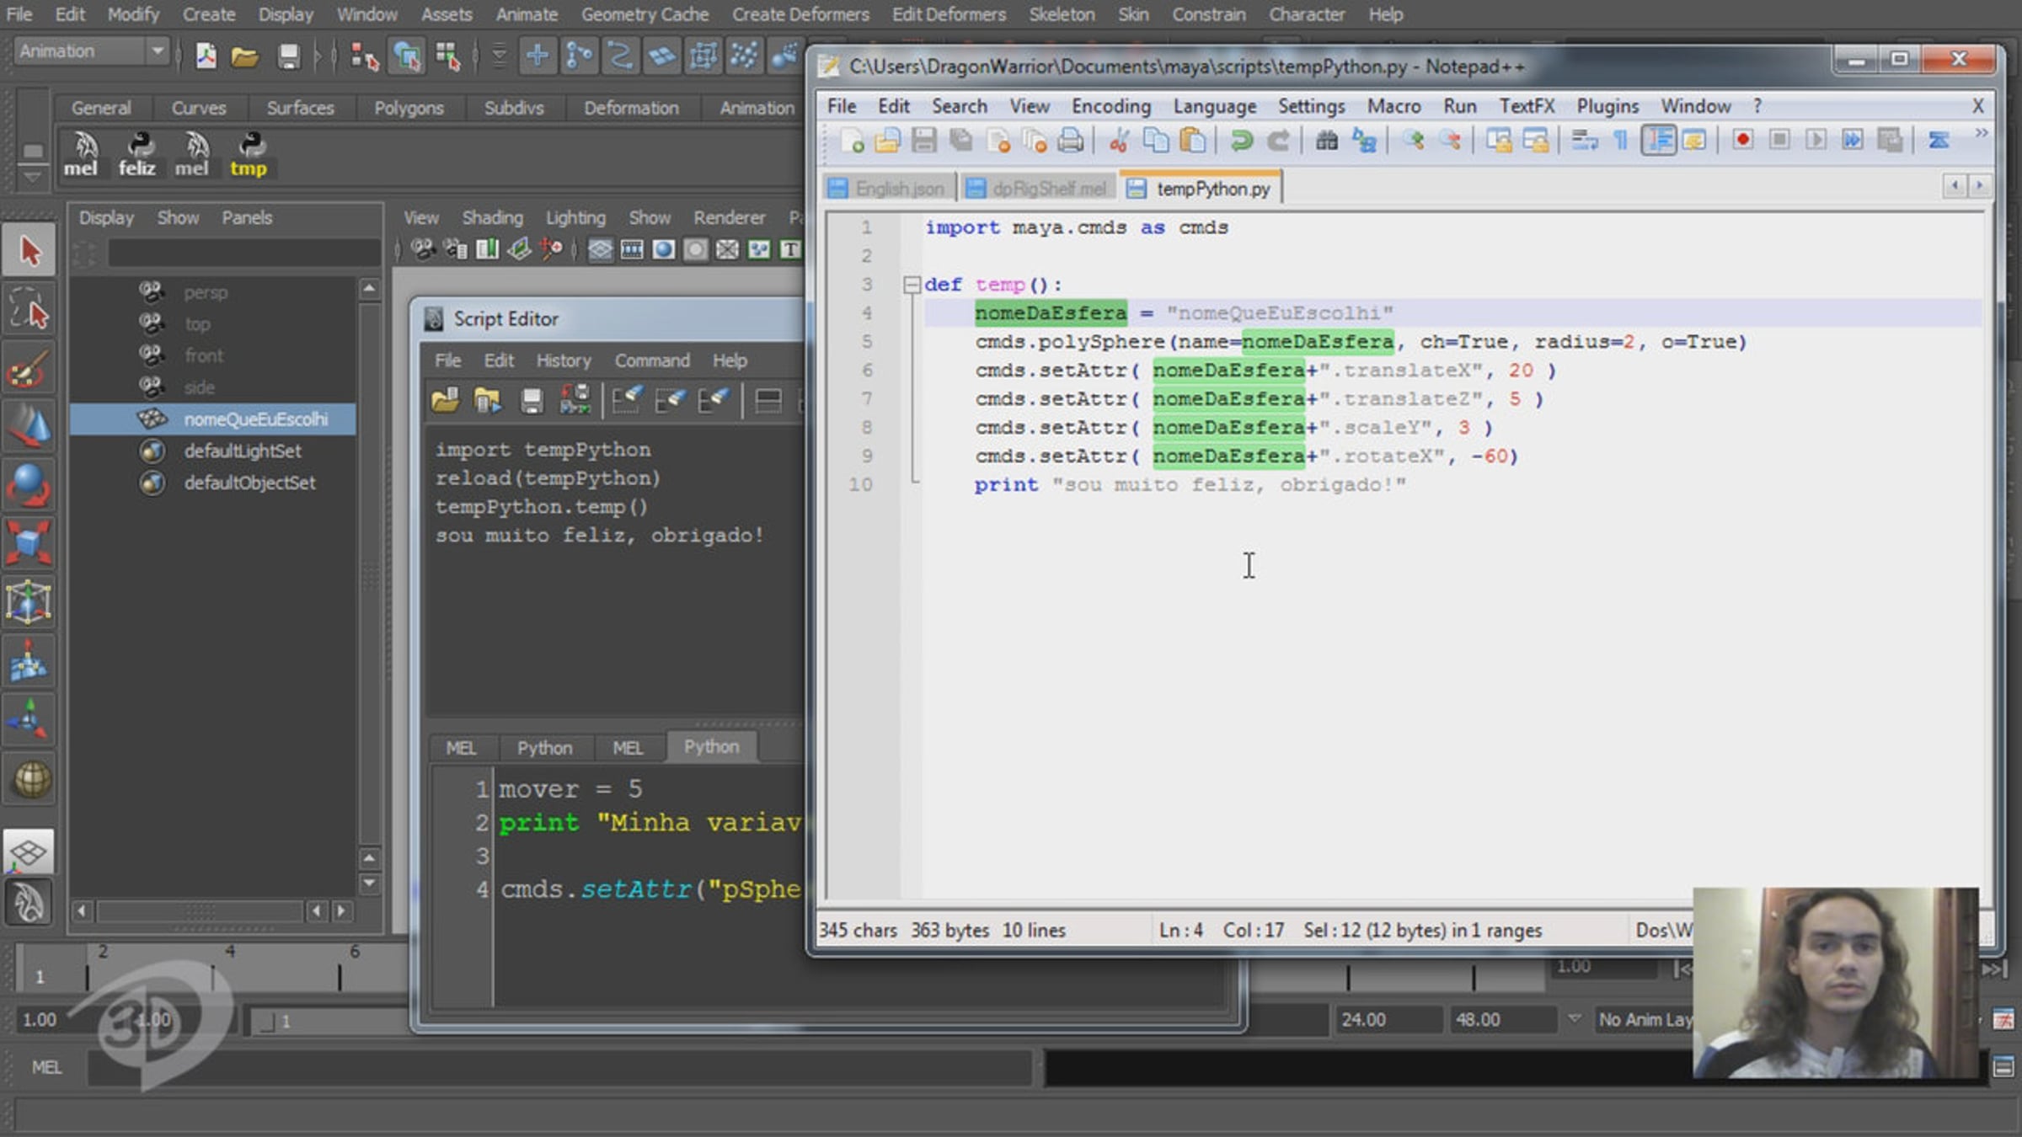This screenshot has width=2022, height=1137.
Task: Click the tmp Python shelf button
Action: pos(249,154)
